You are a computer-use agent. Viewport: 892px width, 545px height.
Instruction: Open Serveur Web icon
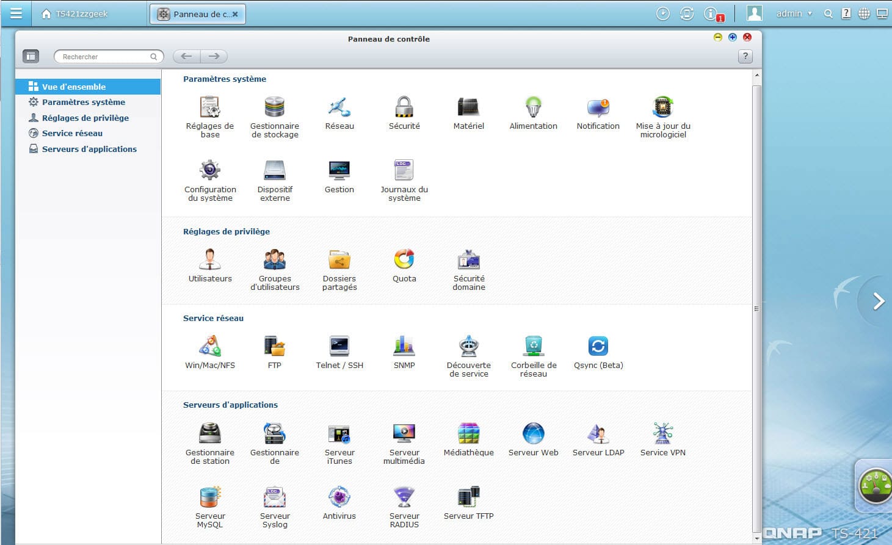click(x=534, y=433)
